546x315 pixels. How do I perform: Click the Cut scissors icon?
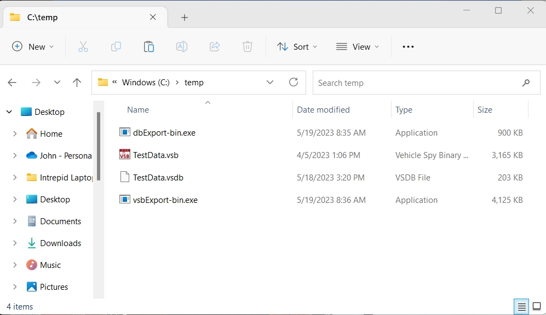(83, 47)
